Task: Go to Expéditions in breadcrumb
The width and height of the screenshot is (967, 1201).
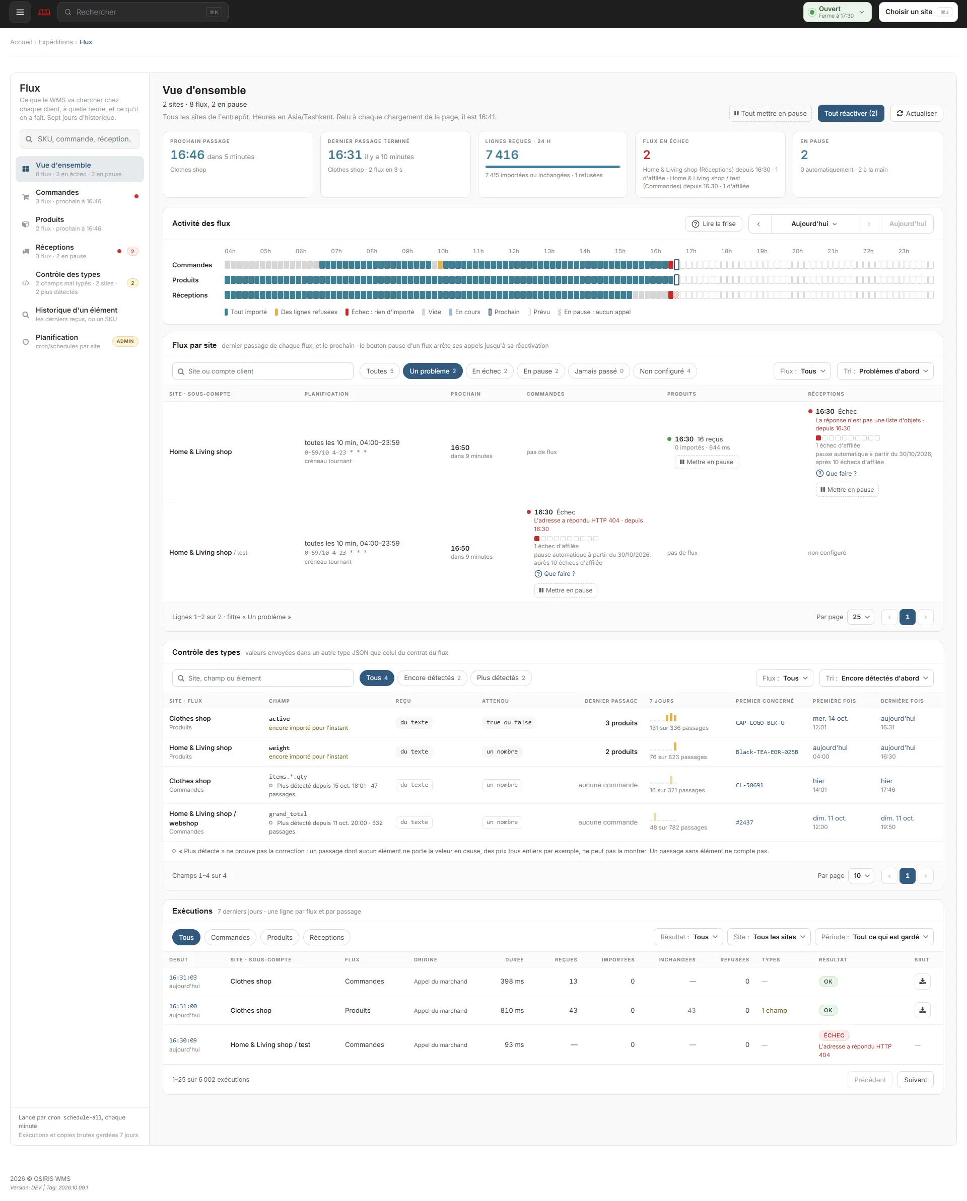Action: [x=56, y=42]
